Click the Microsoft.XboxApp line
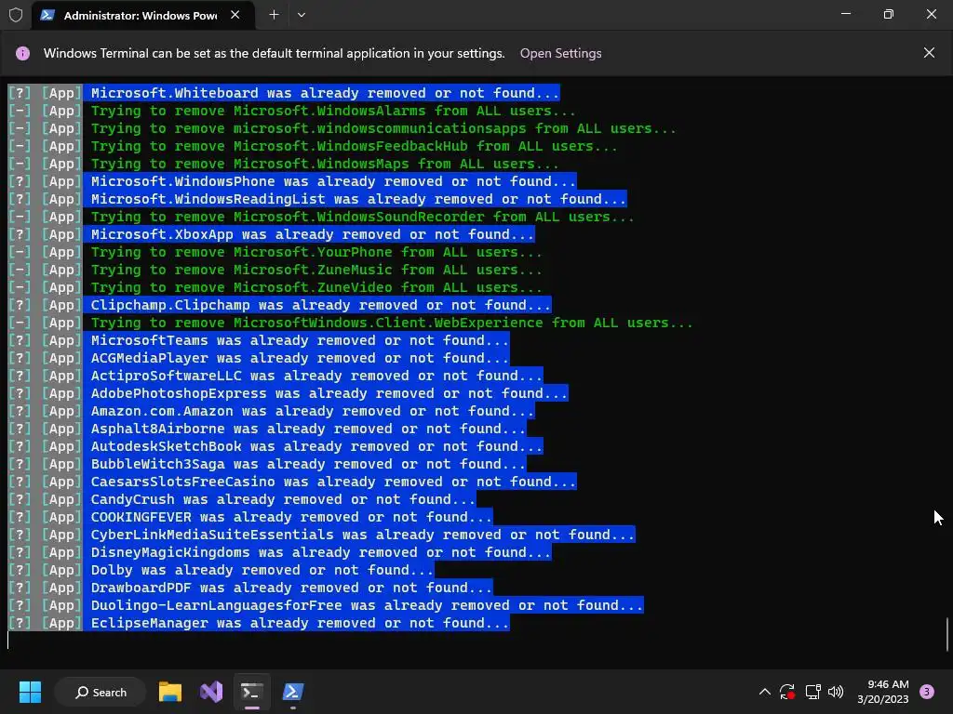 point(271,234)
